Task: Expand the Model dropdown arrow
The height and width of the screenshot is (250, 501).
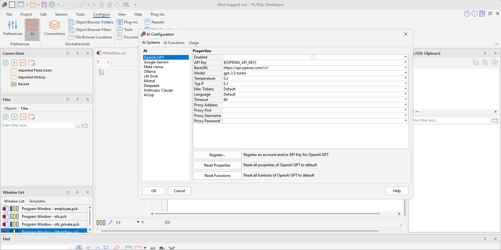Action: [405, 73]
